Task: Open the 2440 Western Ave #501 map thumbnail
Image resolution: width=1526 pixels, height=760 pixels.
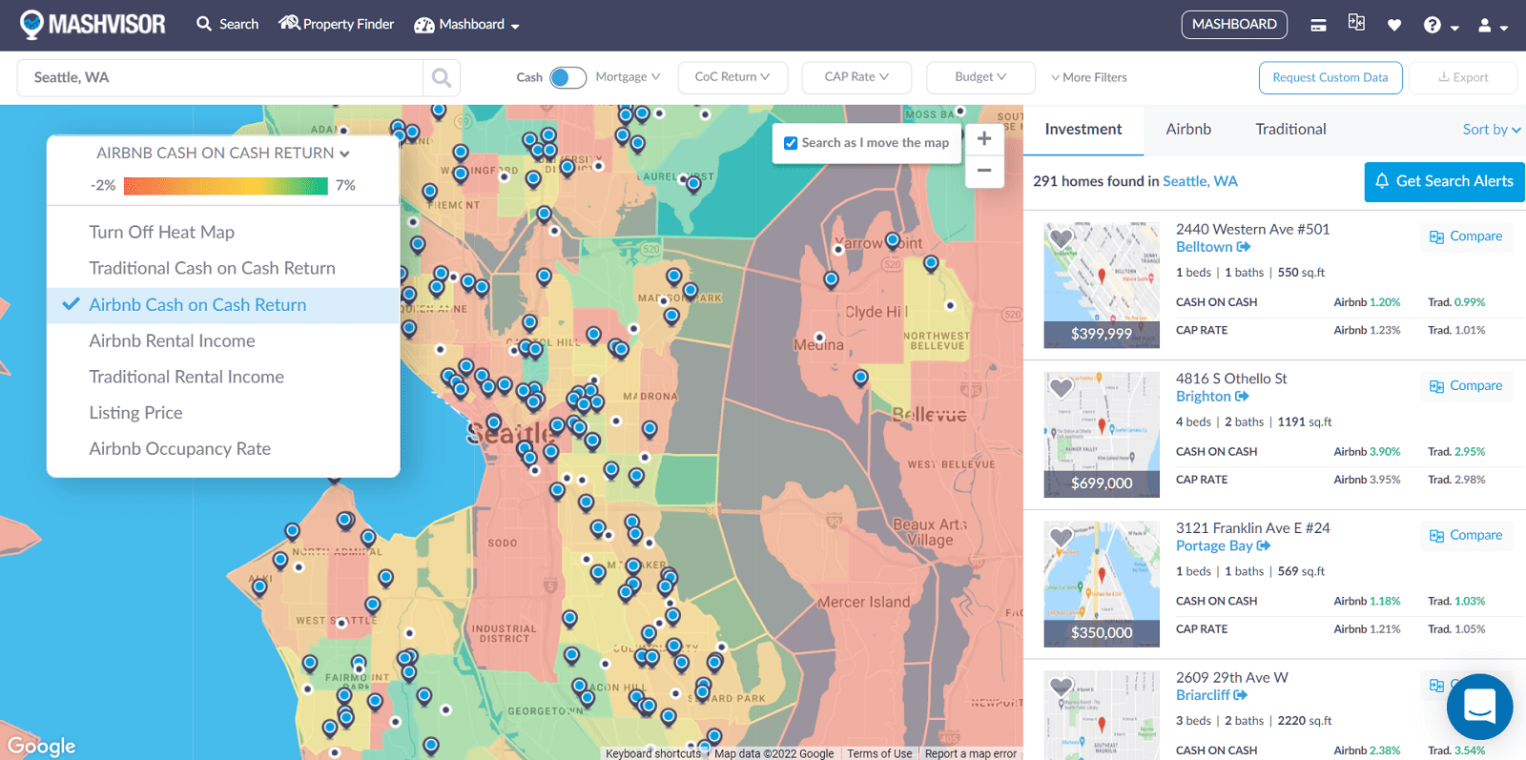Action: [x=1102, y=285]
